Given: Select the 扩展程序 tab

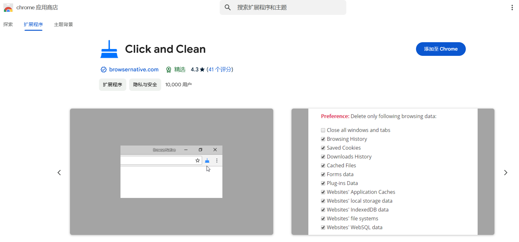Looking at the screenshot, I should pos(33,25).
